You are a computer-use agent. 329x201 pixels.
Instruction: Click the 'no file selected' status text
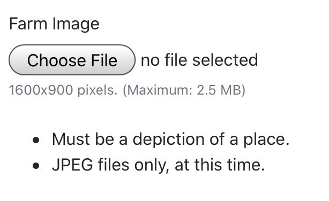point(199,60)
